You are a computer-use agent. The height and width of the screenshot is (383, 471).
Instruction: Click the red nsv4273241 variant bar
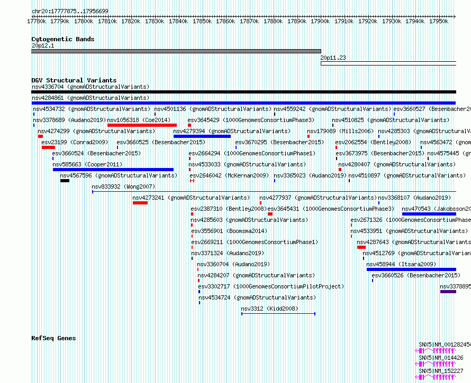[x=140, y=203]
